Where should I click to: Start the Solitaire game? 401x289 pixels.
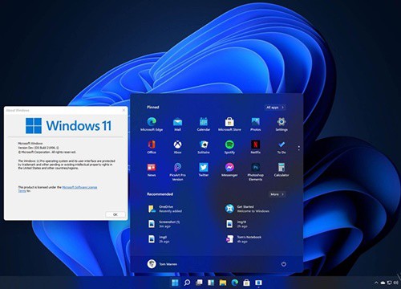pyautogui.click(x=204, y=147)
